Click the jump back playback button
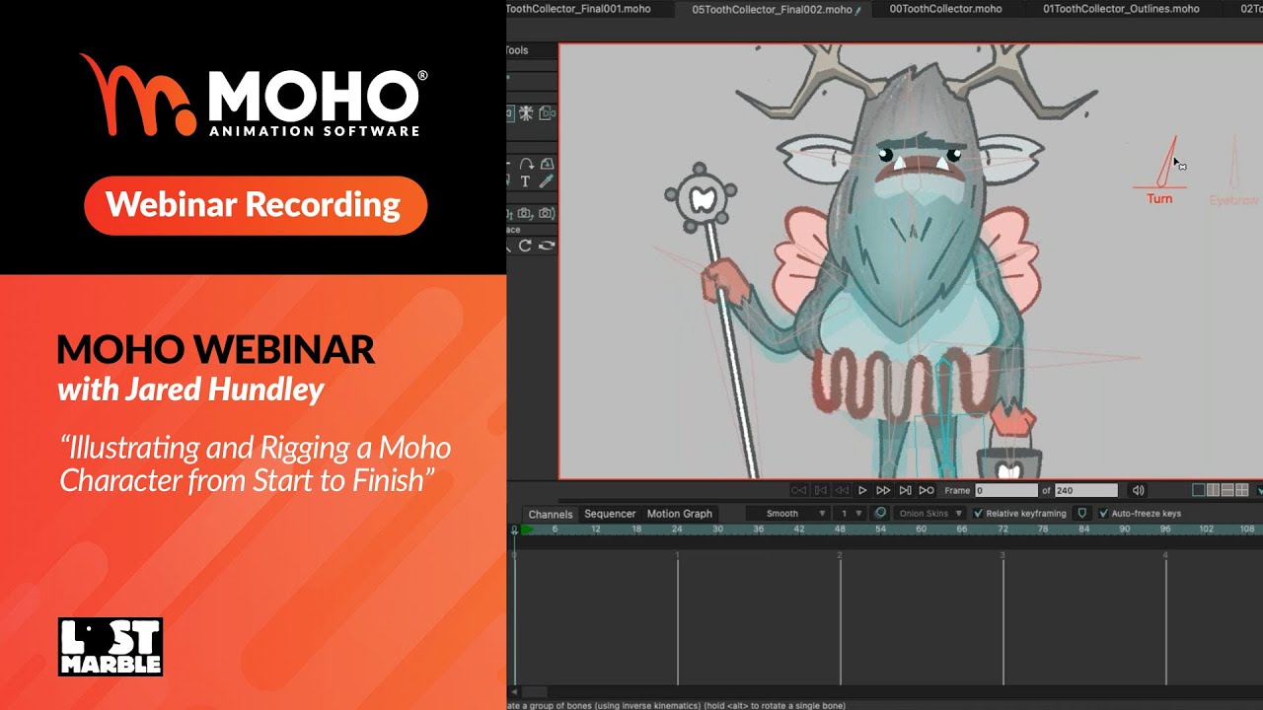Viewport: 1263px width, 710px height. [x=842, y=490]
